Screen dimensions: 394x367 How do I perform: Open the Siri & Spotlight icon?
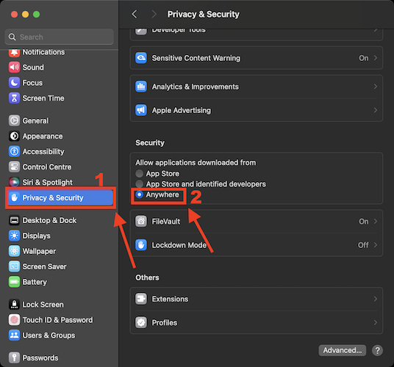[x=14, y=182]
